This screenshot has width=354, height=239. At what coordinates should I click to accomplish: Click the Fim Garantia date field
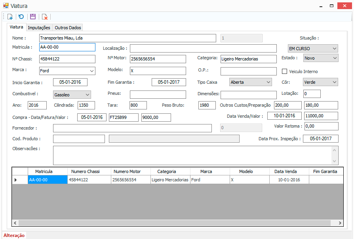tap(169, 82)
